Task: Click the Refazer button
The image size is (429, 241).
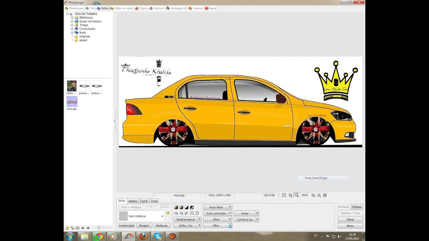Action: point(357,207)
